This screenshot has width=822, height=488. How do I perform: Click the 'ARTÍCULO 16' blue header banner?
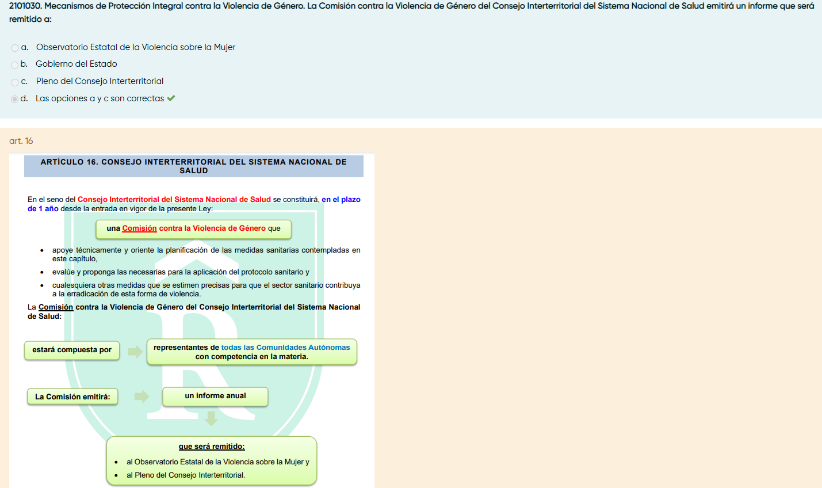[x=193, y=166]
